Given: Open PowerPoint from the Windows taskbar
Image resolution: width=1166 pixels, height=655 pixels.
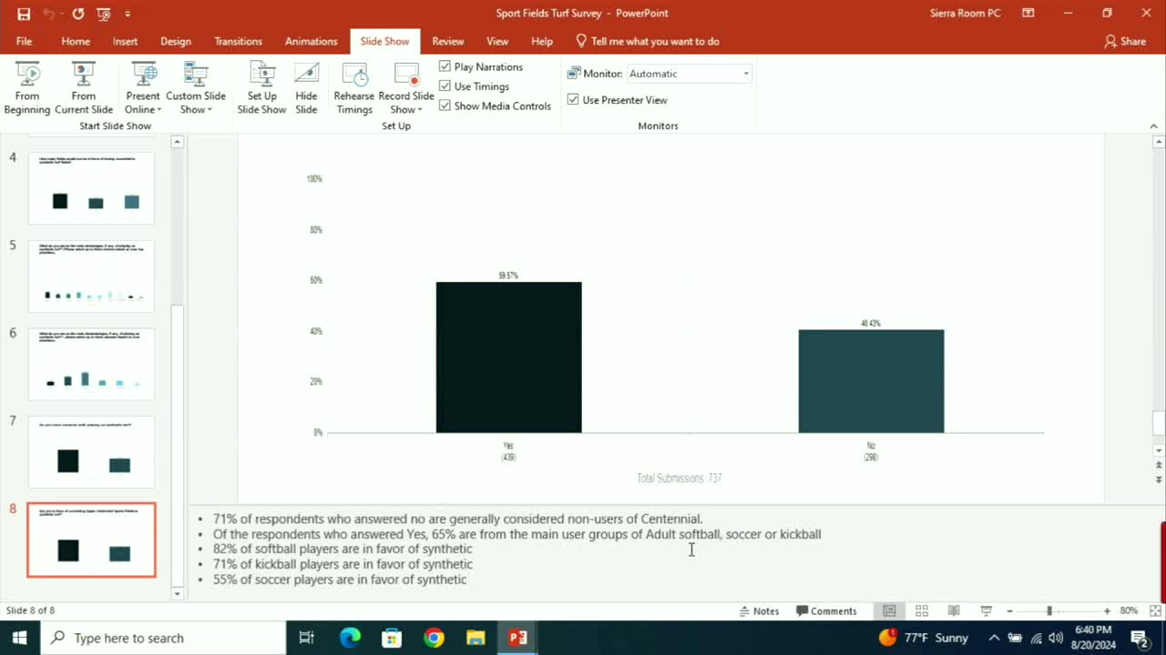Looking at the screenshot, I should coord(518,638).
